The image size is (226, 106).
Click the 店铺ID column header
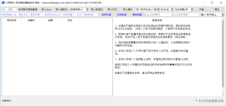pyautogui.click(x=31, y=20)
